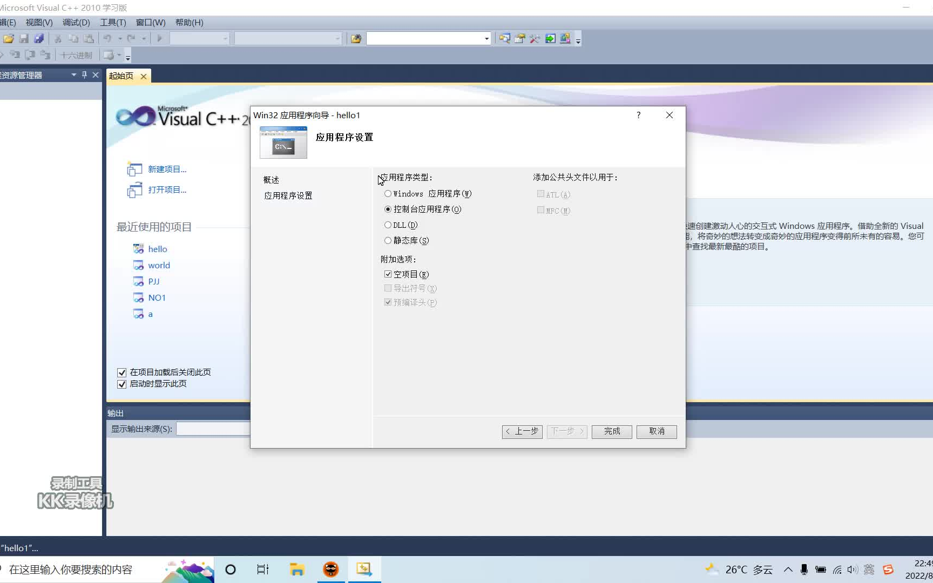Click the volume speaker tray icon
The width and height of the screenshot is (933, 583).
tap(853, 570)
